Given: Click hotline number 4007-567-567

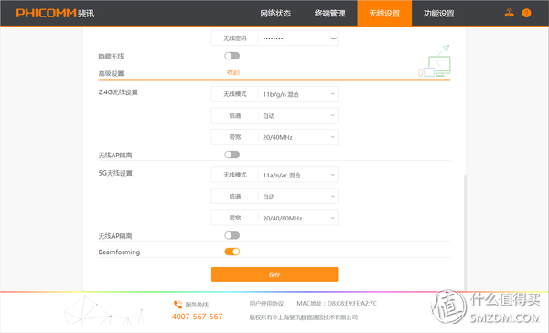Looking at the screenshot, I should 197,317.
